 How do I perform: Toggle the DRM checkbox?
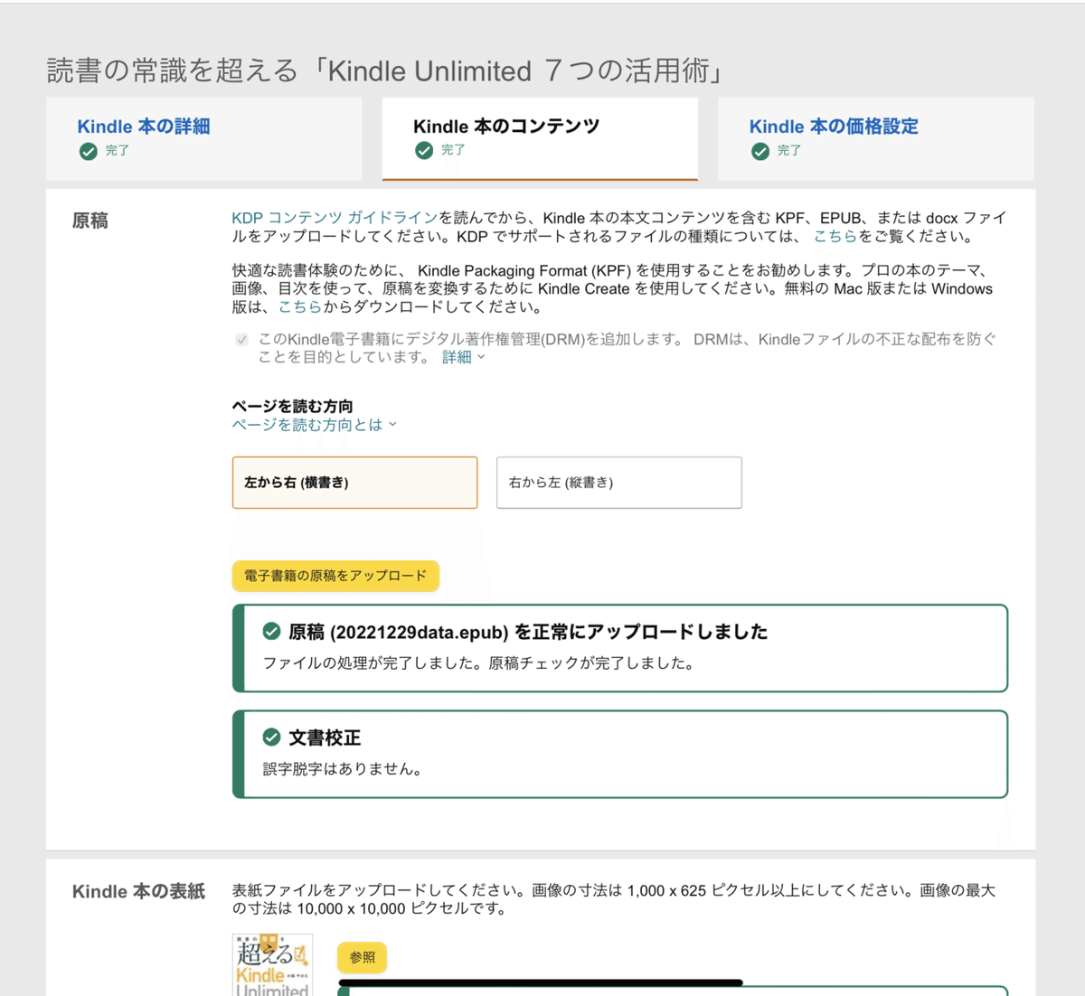tap(241, 340)
